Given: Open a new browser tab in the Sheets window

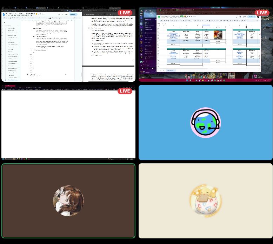Looking at the screenshot, I should (194, 10).
